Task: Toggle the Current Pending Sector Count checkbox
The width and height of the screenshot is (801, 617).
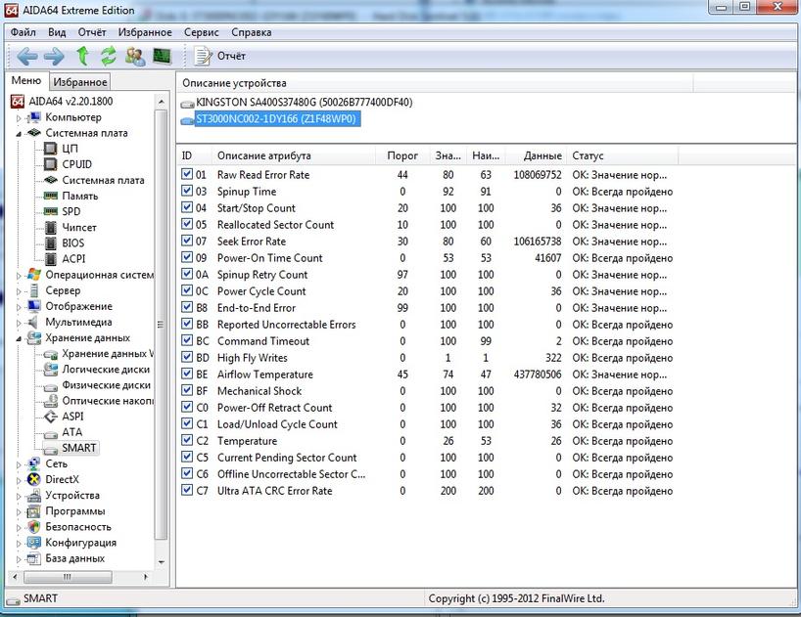Action: tap(187, 458)
